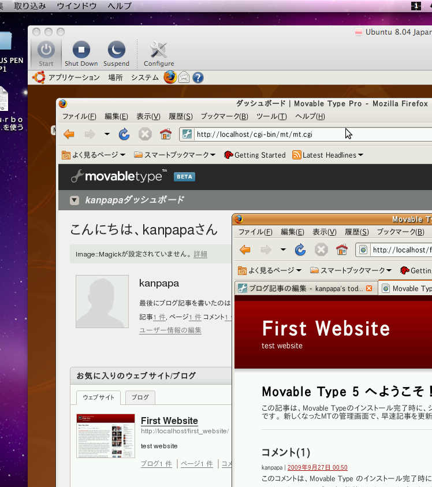
Task: Switch to the ブログ tab in favorites panel
Action: (140, 397)
